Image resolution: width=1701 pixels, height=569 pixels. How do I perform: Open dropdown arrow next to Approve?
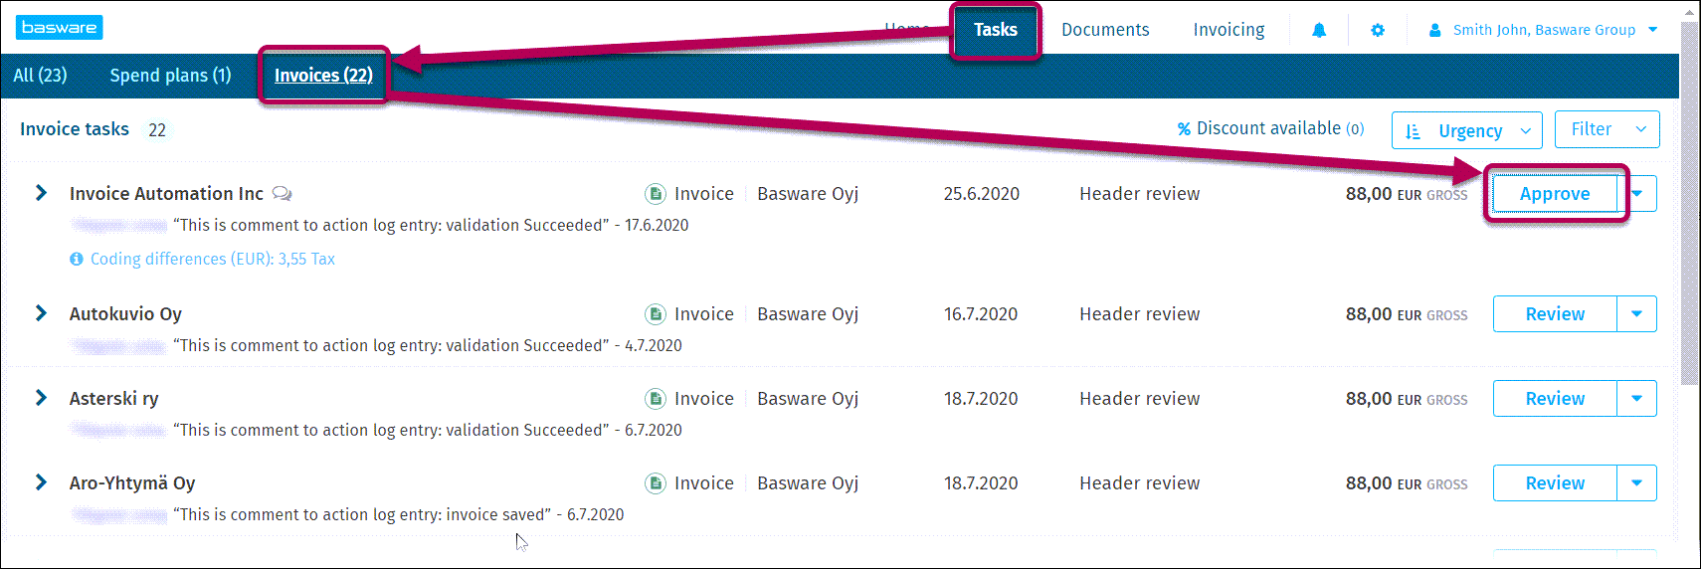coord(1639,194)
